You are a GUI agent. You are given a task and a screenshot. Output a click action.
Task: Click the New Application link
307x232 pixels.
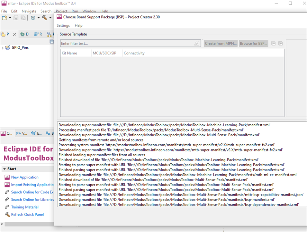tap(25, 177)
